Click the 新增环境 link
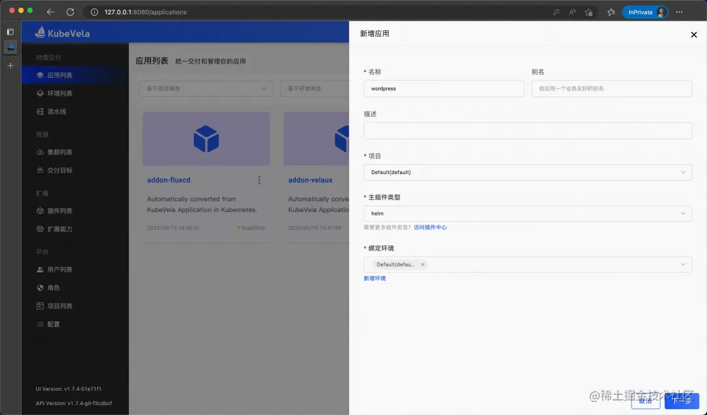The width and height of the screenshot is (707, 415). pyautogui.click(x=374, y=278)
